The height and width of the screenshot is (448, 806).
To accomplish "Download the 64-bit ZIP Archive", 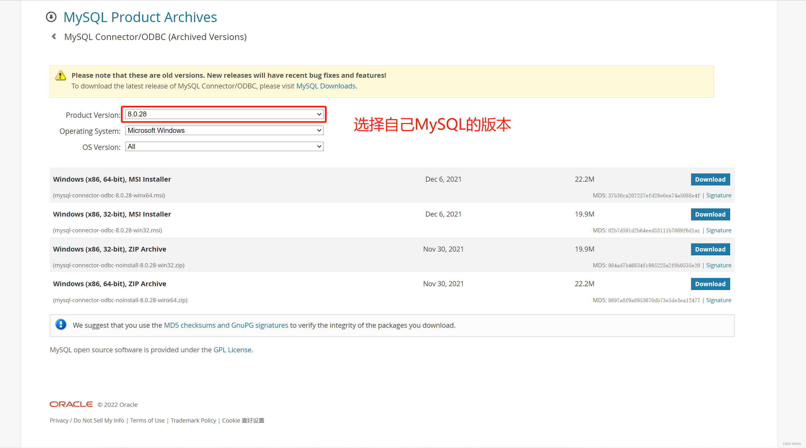I will click(710, 284).
